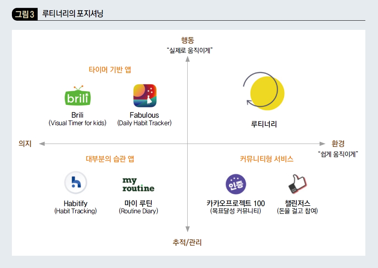Click the (Daily Habit Tracker) caption
The width and height of the screenshot is (378, 268).
coord(144,123)
